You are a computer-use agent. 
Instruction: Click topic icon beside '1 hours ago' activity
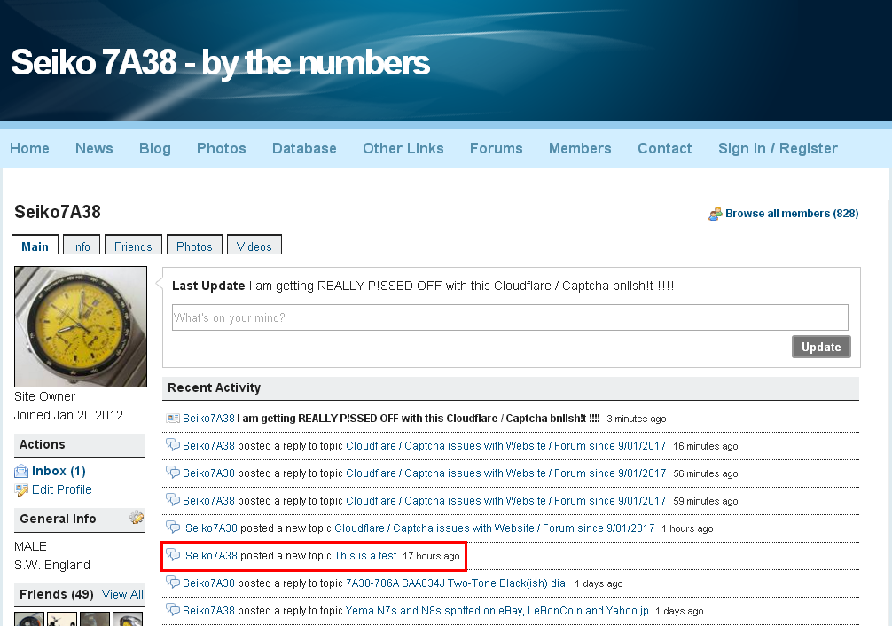click(172, 527)
